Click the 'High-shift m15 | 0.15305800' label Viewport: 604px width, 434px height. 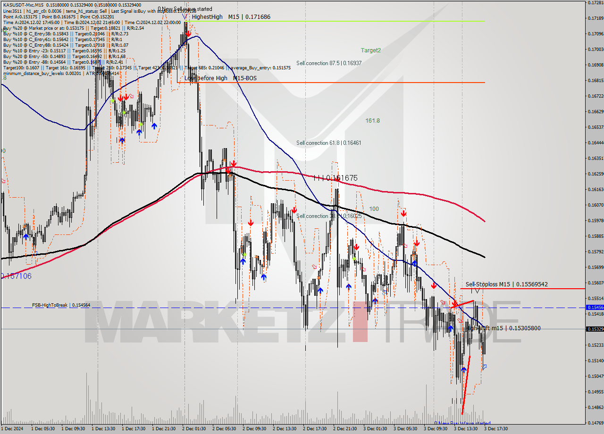click(x=503, y=328)
